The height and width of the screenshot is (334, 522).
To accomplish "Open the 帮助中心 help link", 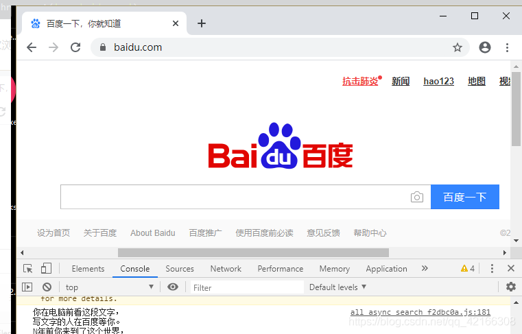I will 370,232.
